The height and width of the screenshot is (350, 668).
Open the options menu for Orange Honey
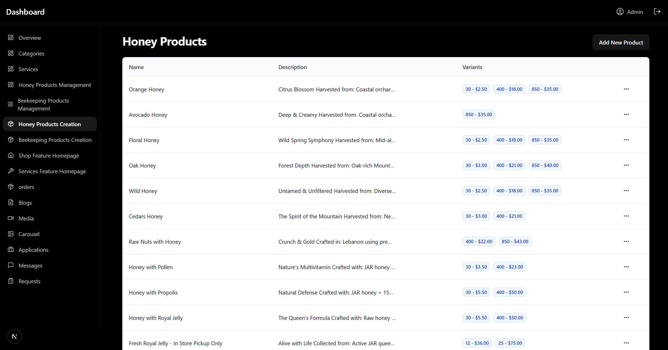[x=627, y=89]
